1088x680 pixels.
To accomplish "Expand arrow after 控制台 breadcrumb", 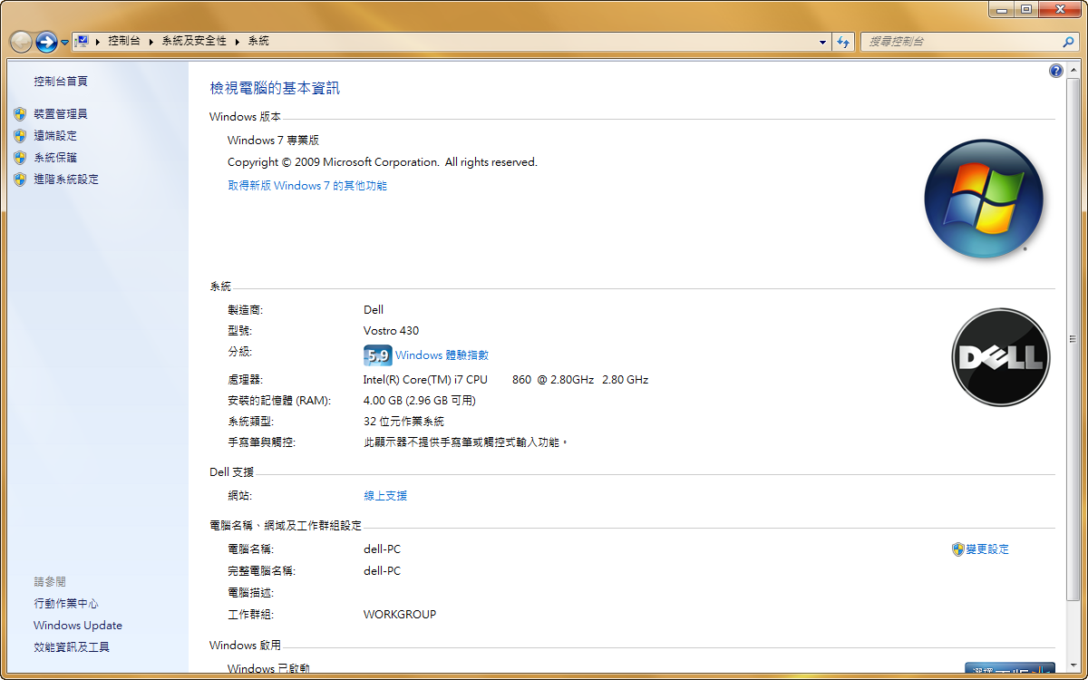I will click(151, 42).
